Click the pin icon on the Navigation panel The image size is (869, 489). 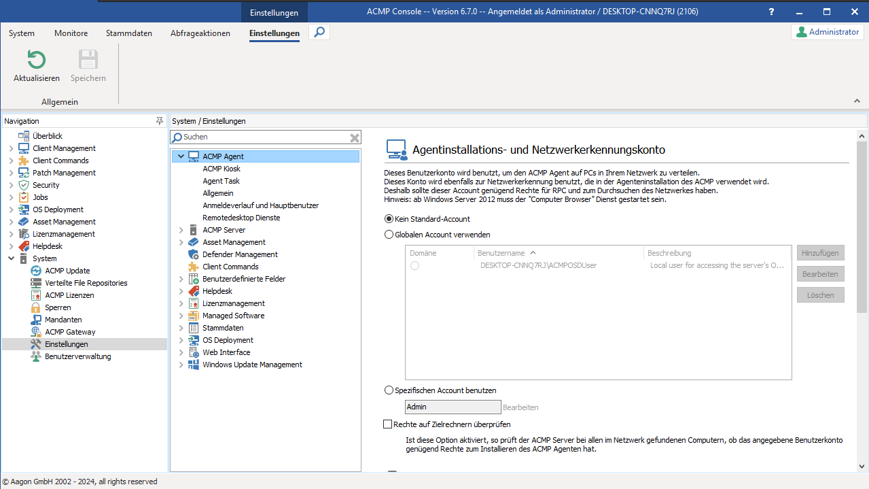click(x=160, y=120)
